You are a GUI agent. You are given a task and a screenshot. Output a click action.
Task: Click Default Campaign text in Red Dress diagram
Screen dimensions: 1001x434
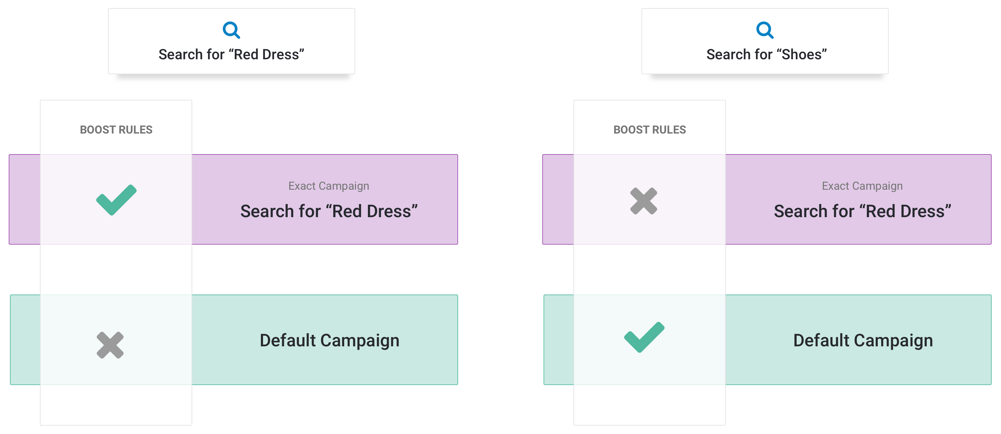pos(329,340)
